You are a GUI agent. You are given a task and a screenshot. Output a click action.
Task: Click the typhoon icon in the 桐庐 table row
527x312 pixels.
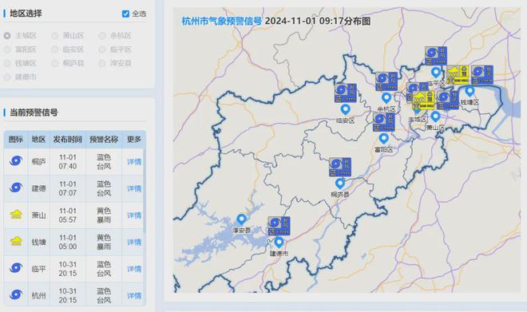(x=16, y=161)
